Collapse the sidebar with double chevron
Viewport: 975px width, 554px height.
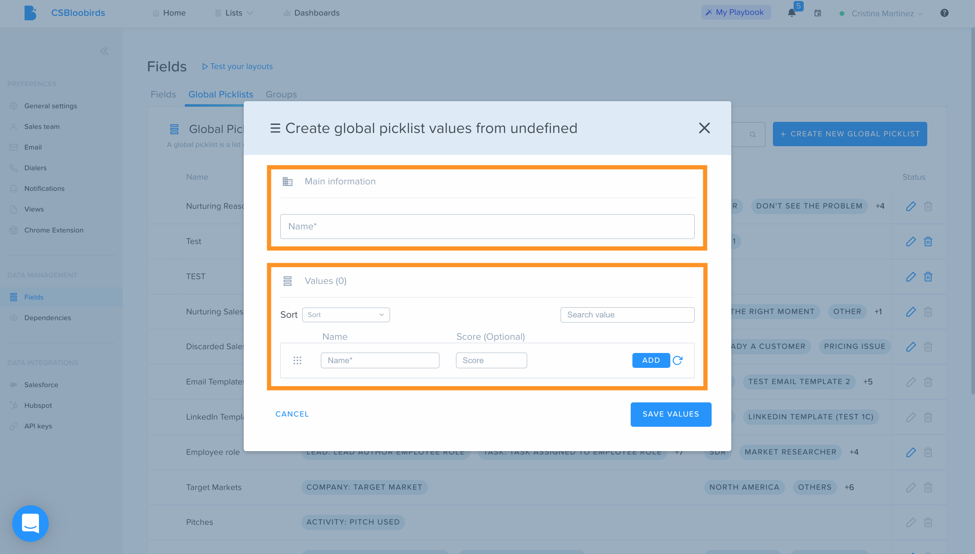coord(104,51)
